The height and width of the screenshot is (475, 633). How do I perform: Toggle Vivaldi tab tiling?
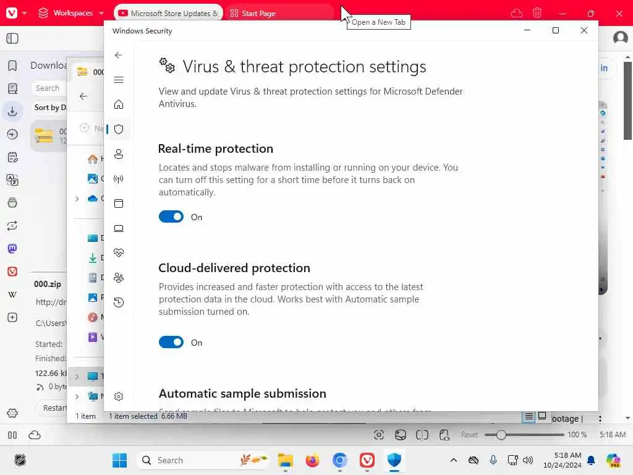pos(422,435)
